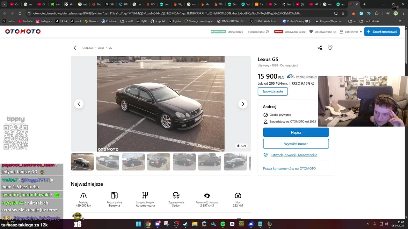Click the OTOMOTO logo
Viewport: 408px width, 229px height.
(23, 31)
